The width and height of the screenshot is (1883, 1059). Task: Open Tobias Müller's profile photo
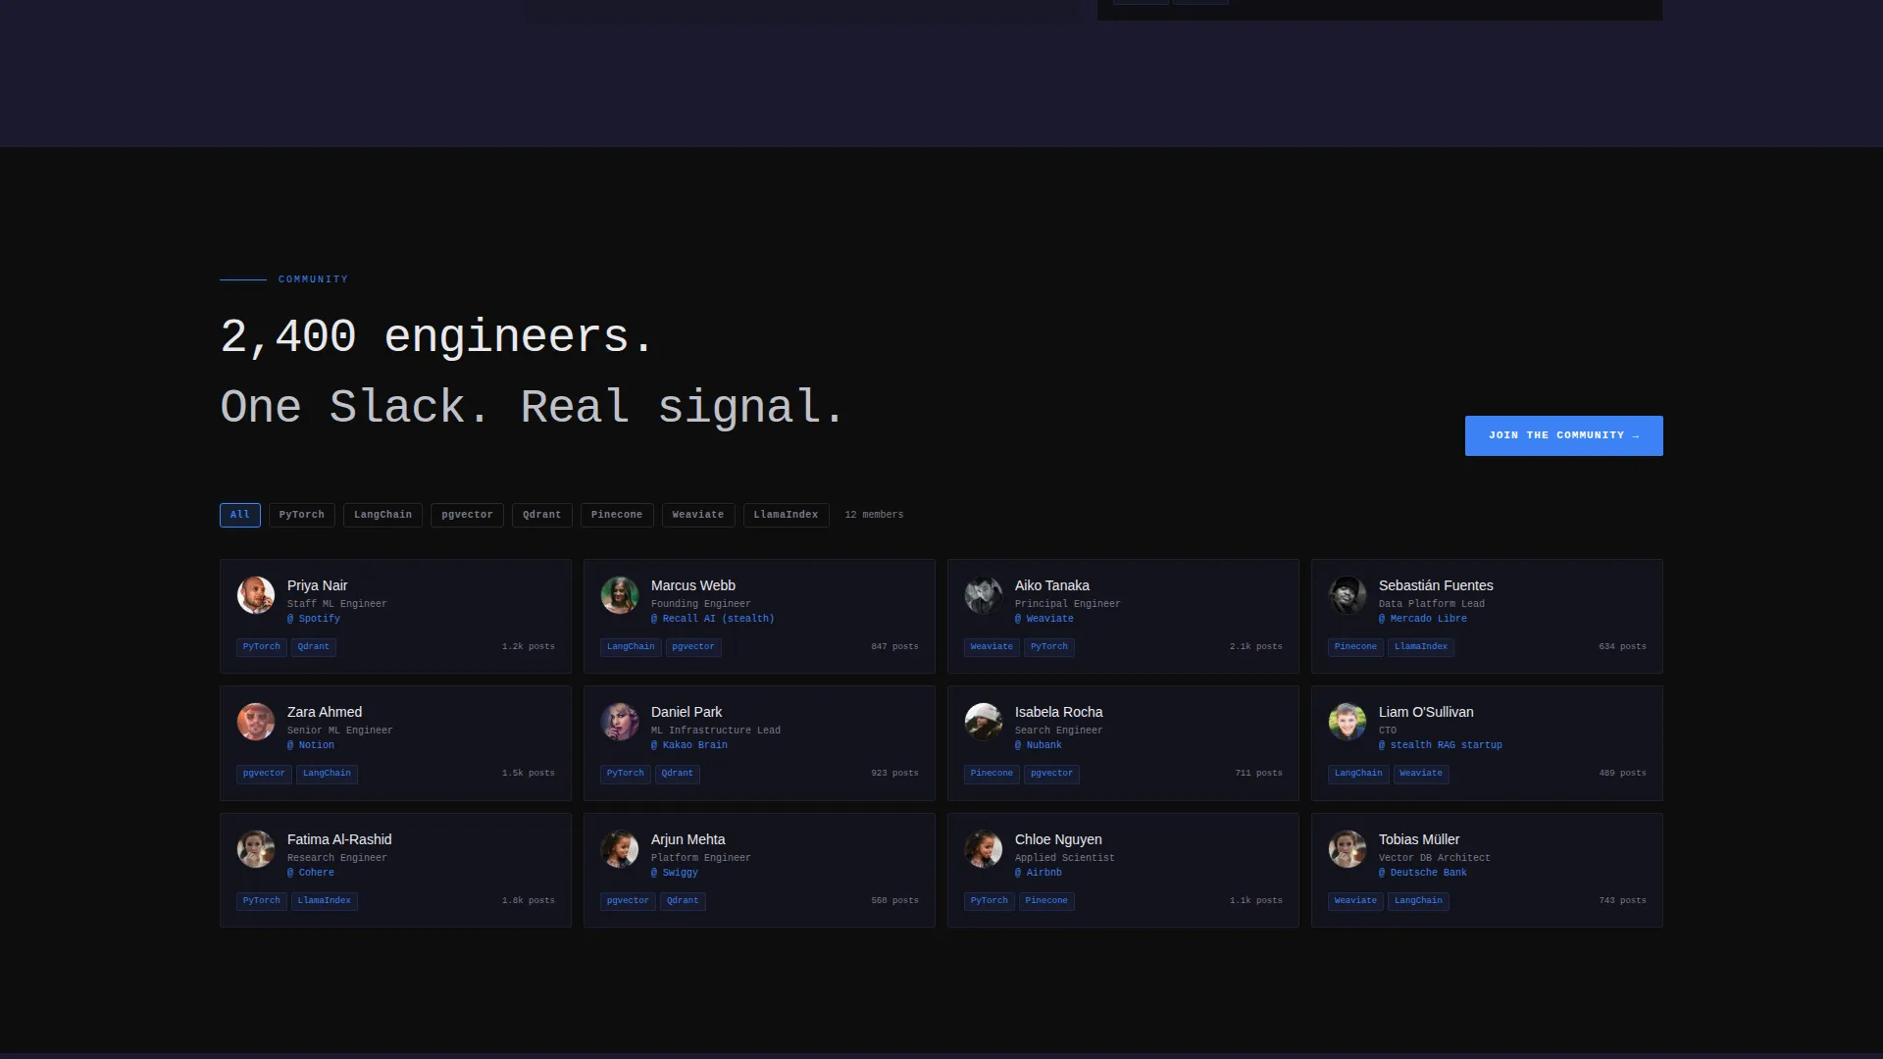(x=1348, y=849)
